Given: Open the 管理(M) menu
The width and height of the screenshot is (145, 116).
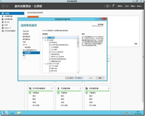Looking at the screenshot, I should [120, 6].
